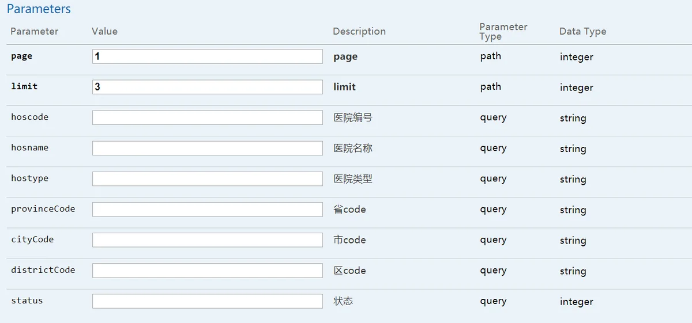Select the 'status' parameter name

(27, 300)
